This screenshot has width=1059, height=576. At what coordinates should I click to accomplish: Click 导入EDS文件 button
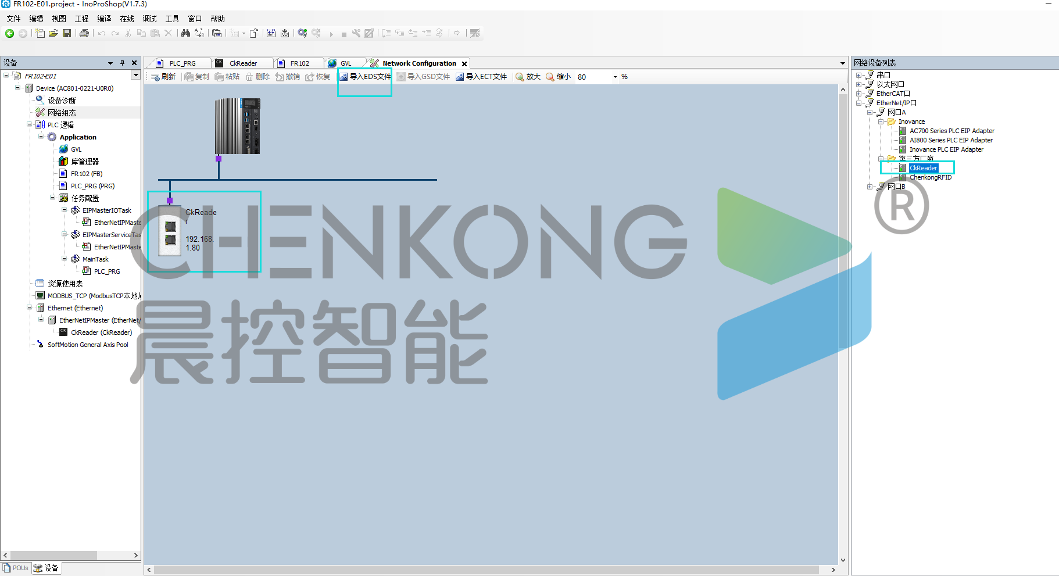[x=365, y=77]
